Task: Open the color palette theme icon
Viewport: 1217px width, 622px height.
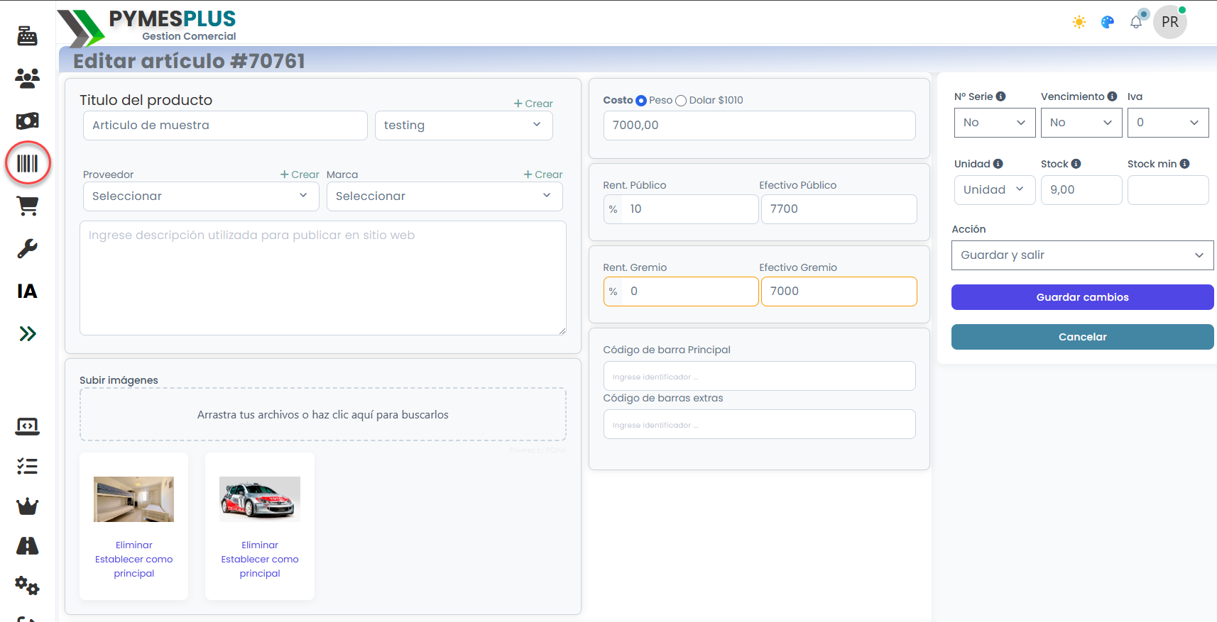Action: pyautogui.click(x=1108, y=22)
